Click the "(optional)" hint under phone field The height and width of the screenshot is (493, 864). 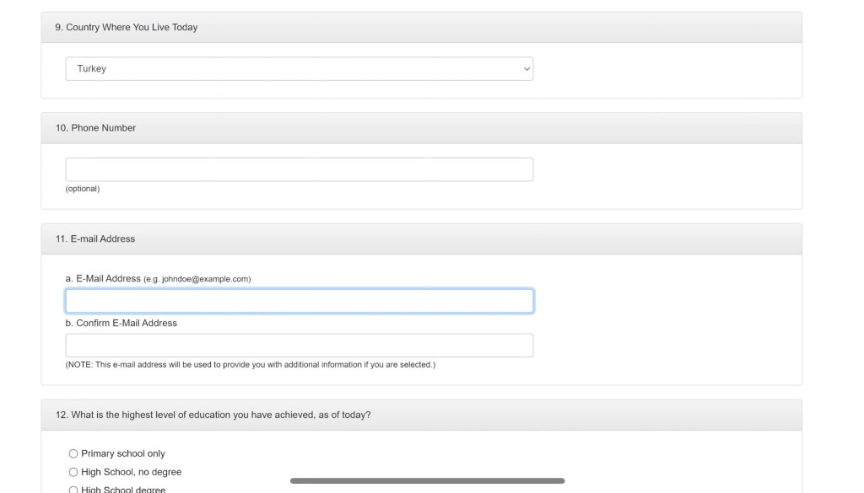pyautogui.click(x=83, y=189)
